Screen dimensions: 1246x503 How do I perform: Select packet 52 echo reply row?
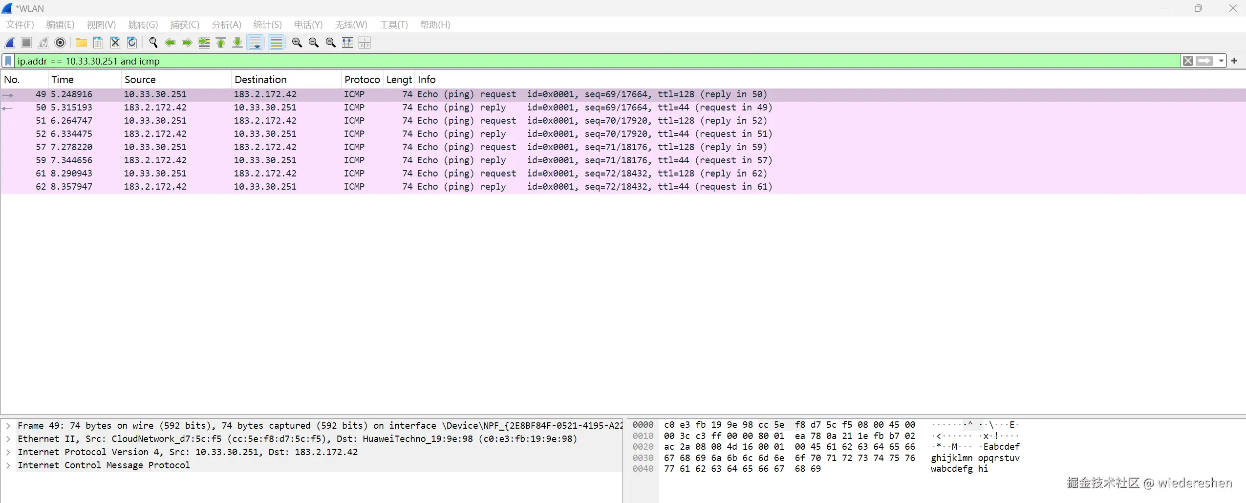[x=623, y=134]
